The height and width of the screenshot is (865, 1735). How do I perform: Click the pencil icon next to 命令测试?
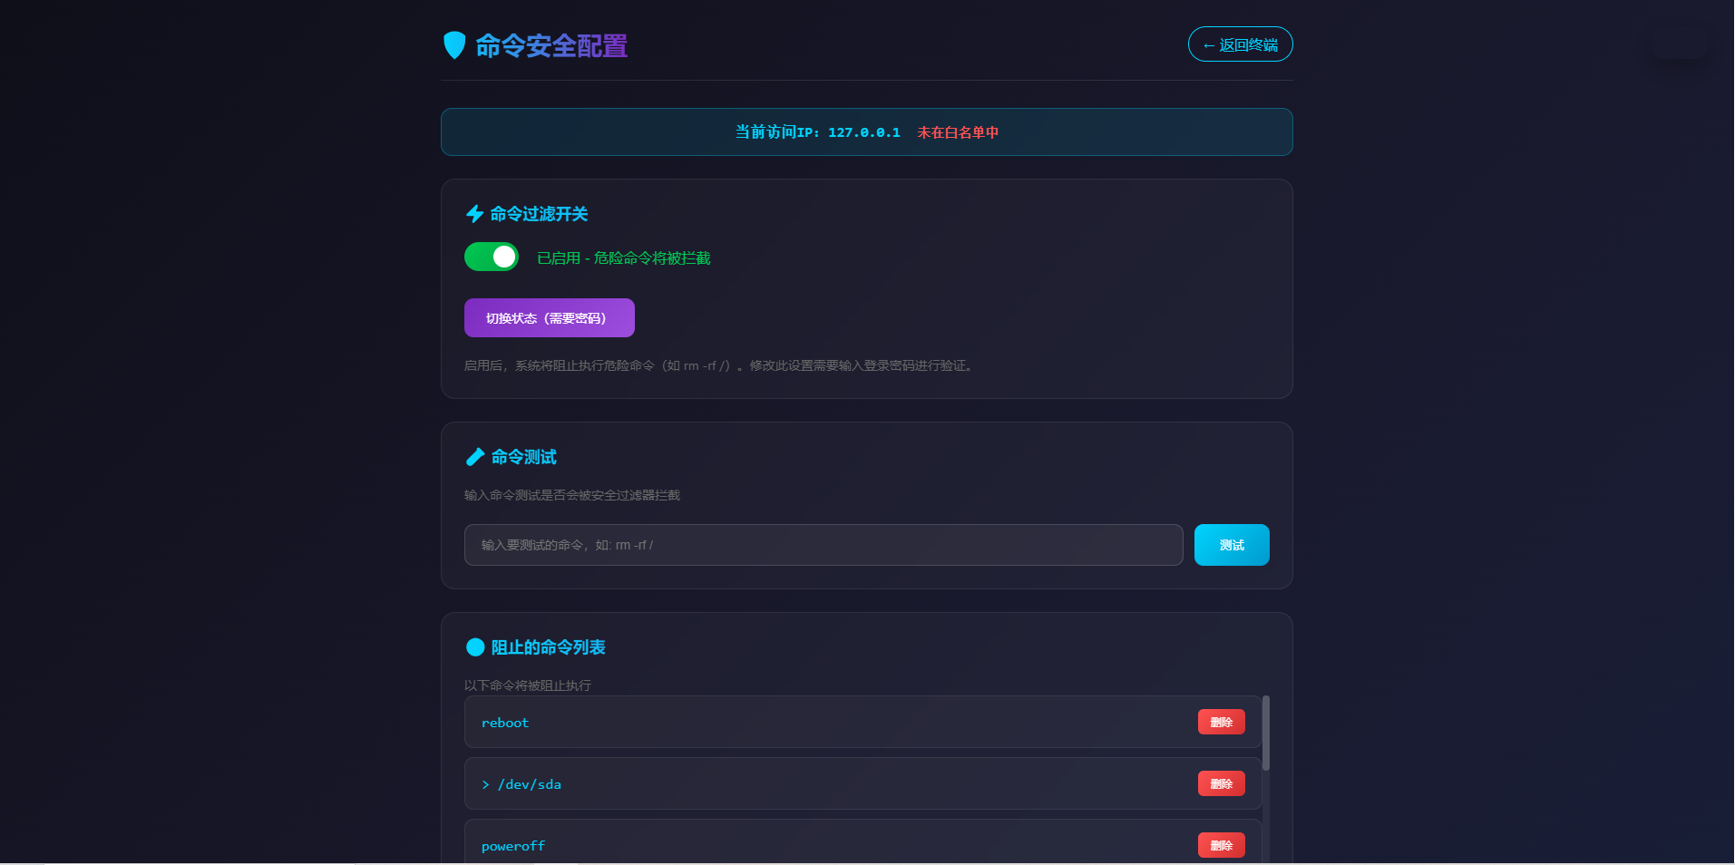(x=475, y=457)
